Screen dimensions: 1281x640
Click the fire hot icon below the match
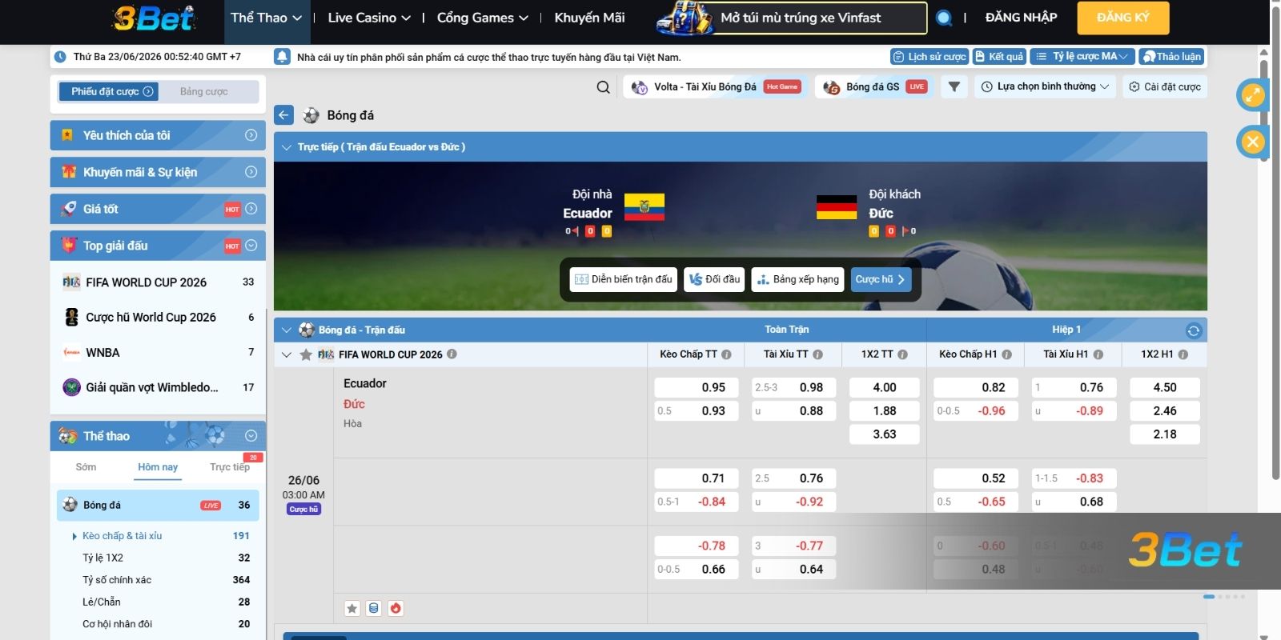(396, 608)
